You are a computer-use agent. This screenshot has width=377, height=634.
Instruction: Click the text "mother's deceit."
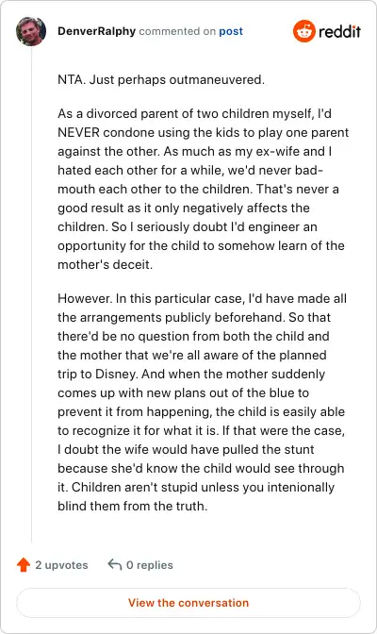tap(105, 264)
